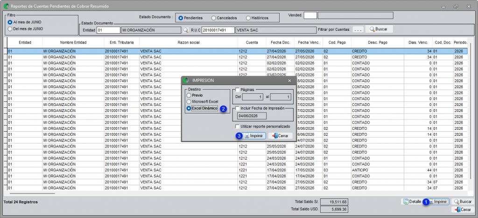Click Cerrar button in IMPRESION dialog
The image size is (478, 218).
(x=281, y=136)
